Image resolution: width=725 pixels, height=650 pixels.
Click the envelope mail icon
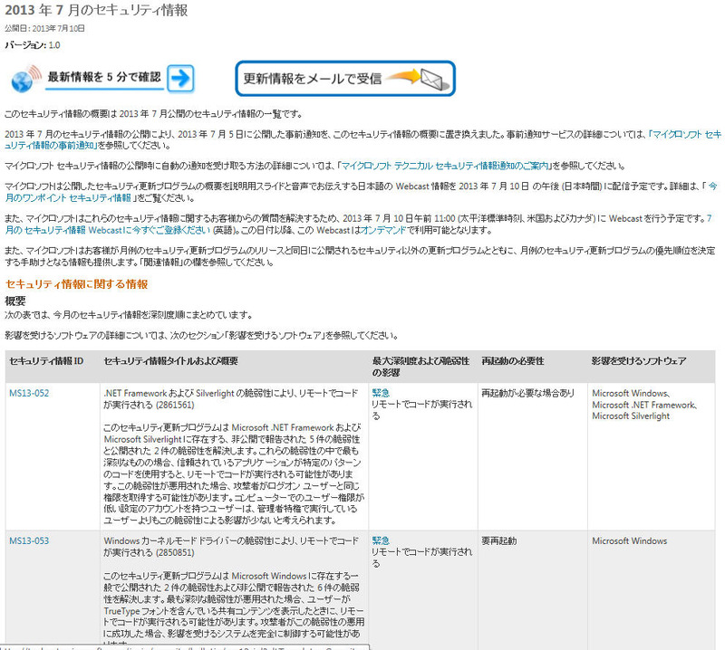click(430, 78)
